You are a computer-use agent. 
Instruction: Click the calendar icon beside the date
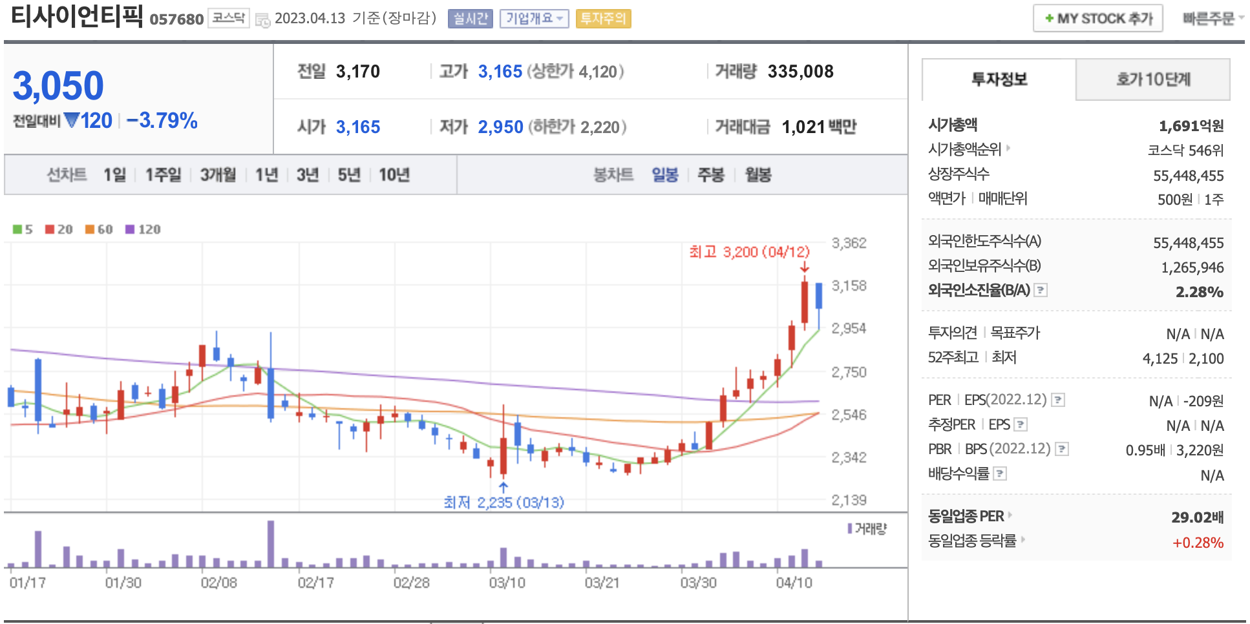point(262,20)
